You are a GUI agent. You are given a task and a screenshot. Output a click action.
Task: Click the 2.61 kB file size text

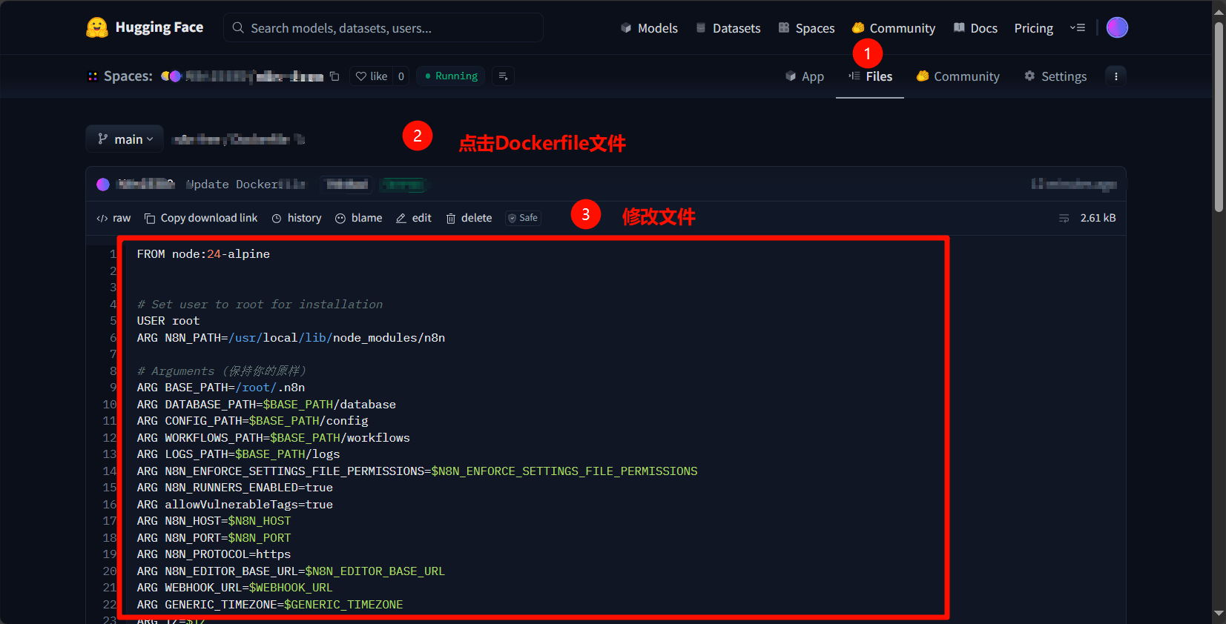[1098, 218]
